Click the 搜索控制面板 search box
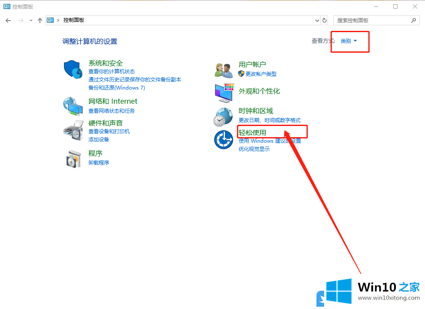This screenshot has height=309, width=425. tap(373, 20)
